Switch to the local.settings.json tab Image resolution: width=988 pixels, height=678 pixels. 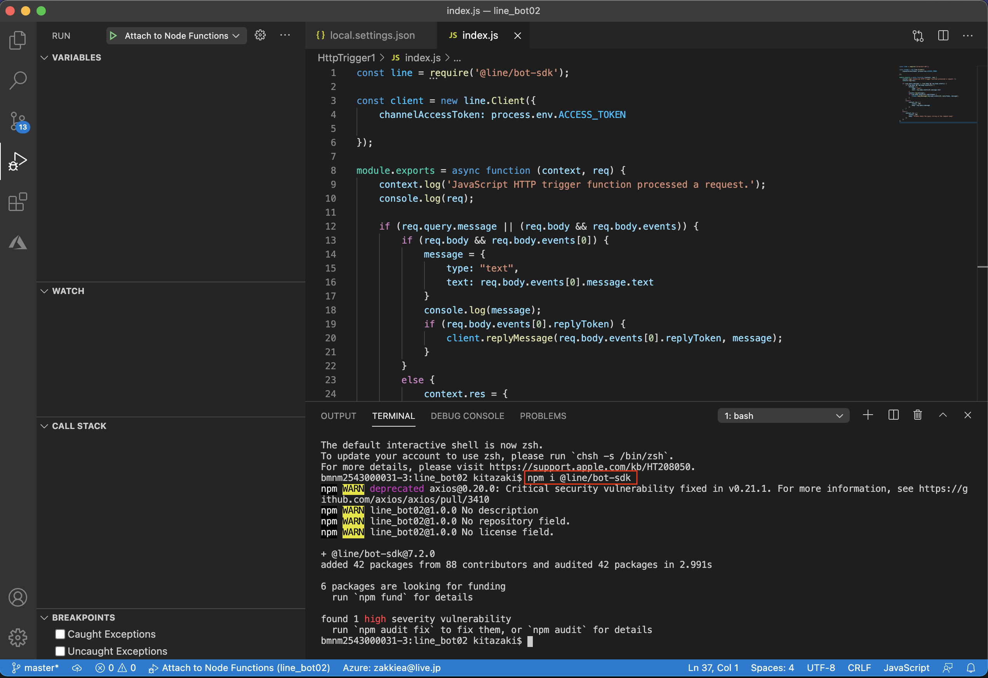point(372,35)
